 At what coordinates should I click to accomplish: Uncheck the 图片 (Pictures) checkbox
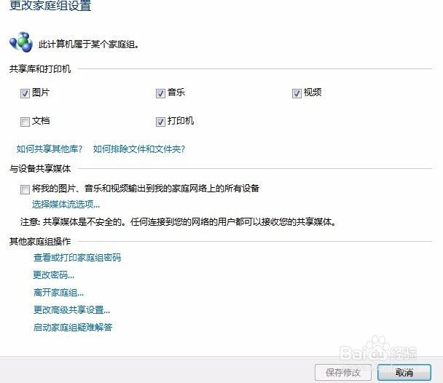pyautogui.click(x=25, y=93)
